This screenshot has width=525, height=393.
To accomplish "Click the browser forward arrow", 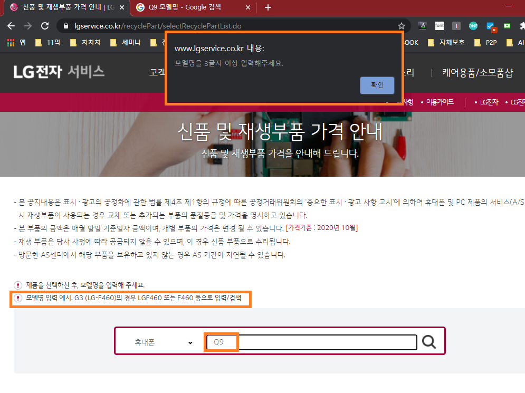I will point(28,26).
